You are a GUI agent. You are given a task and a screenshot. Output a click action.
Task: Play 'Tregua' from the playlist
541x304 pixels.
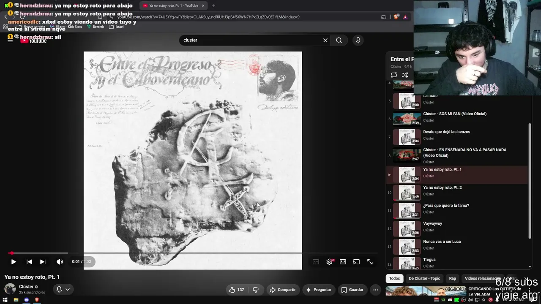coord(429,260)
